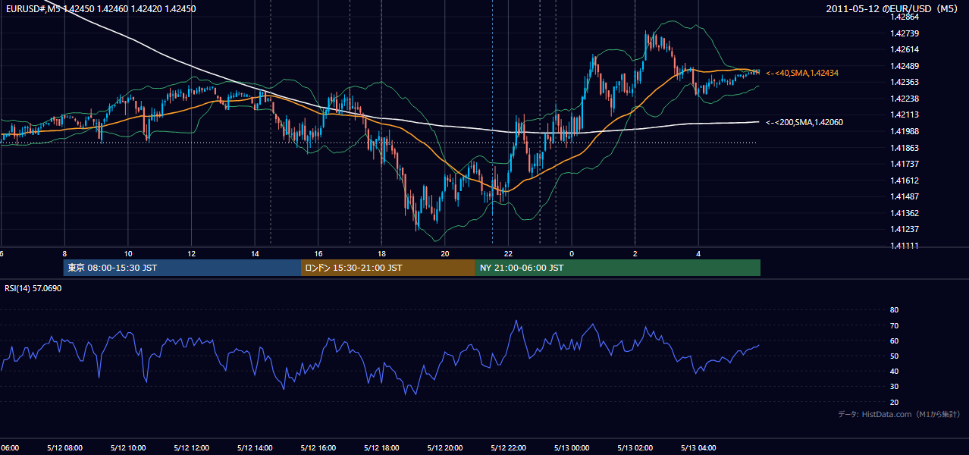Click price axis value 1.41863
The image size is (969, 455).
[905, 148]
